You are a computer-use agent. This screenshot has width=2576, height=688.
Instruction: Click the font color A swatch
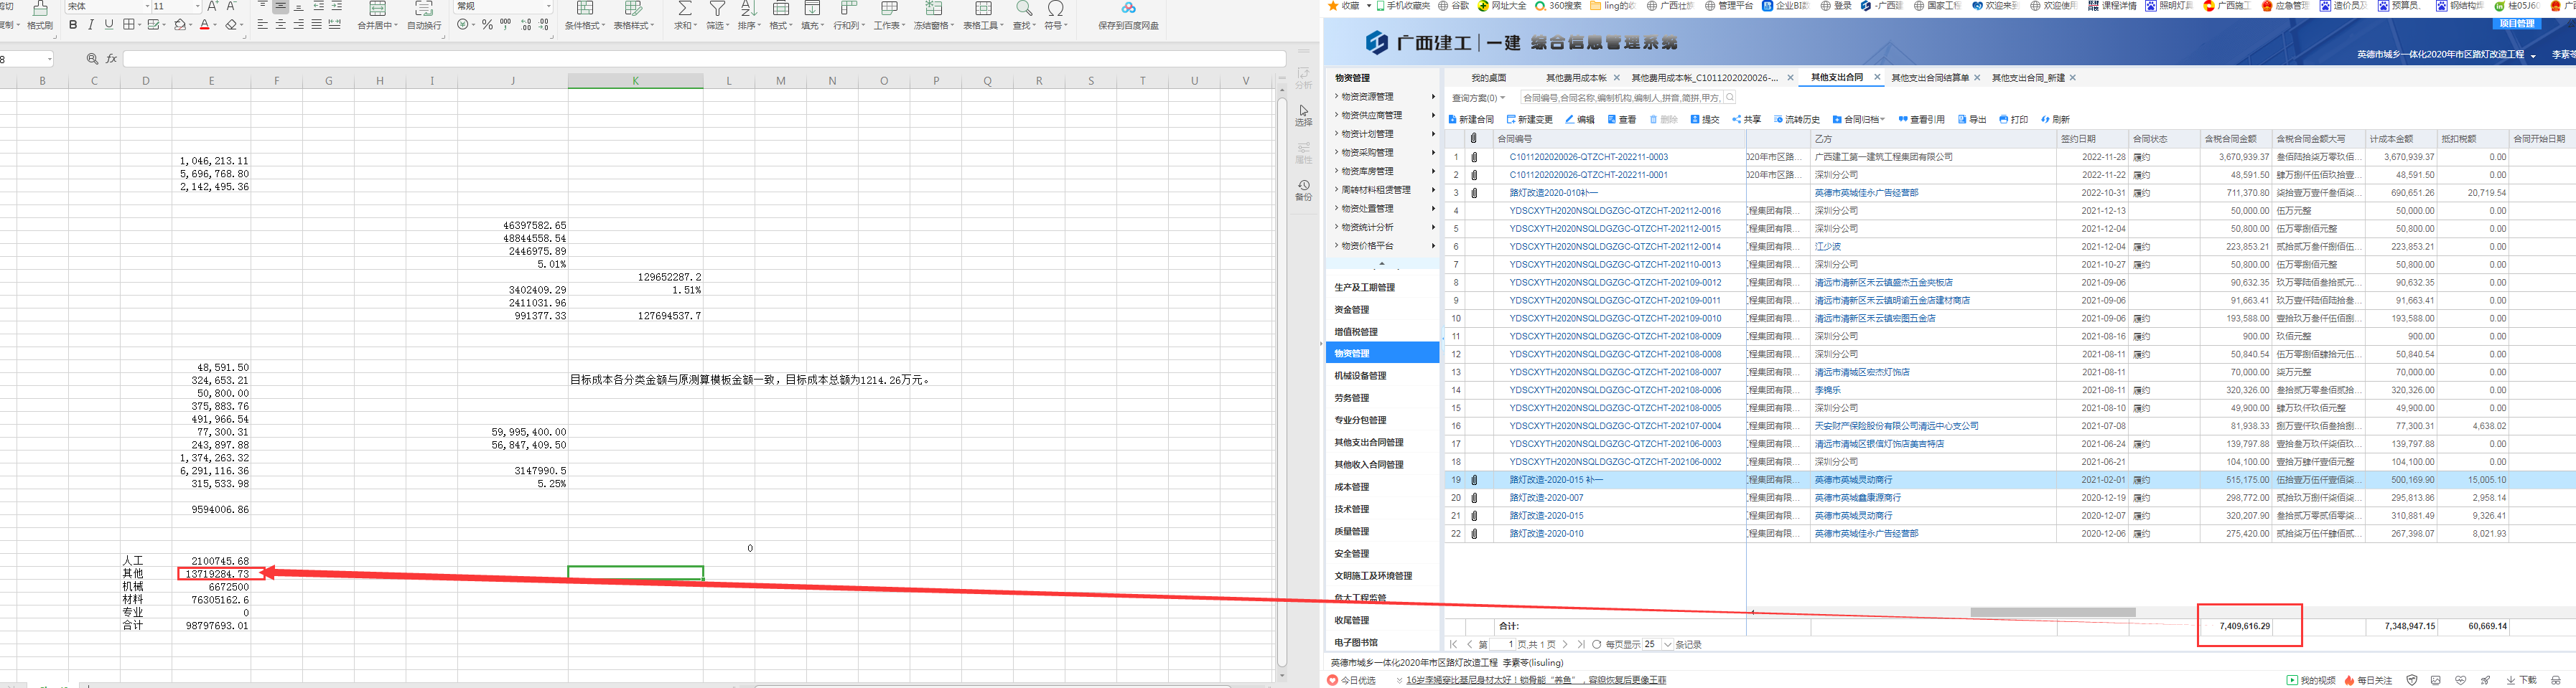[x=204, y=25]
